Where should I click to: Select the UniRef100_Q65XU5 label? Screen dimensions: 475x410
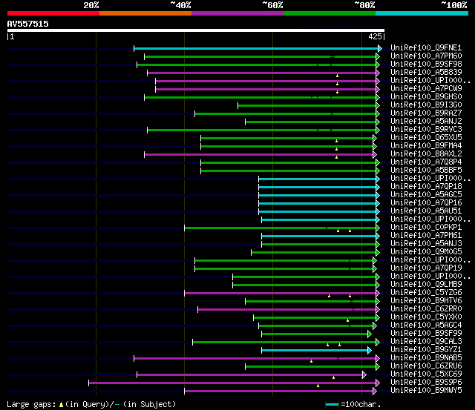click(426, 138)
